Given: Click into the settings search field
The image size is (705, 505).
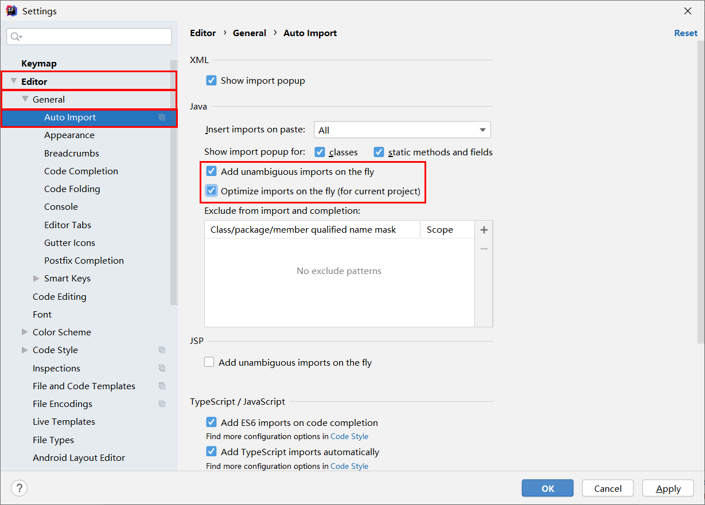Looking at the screenshot, I should point(89,37).
